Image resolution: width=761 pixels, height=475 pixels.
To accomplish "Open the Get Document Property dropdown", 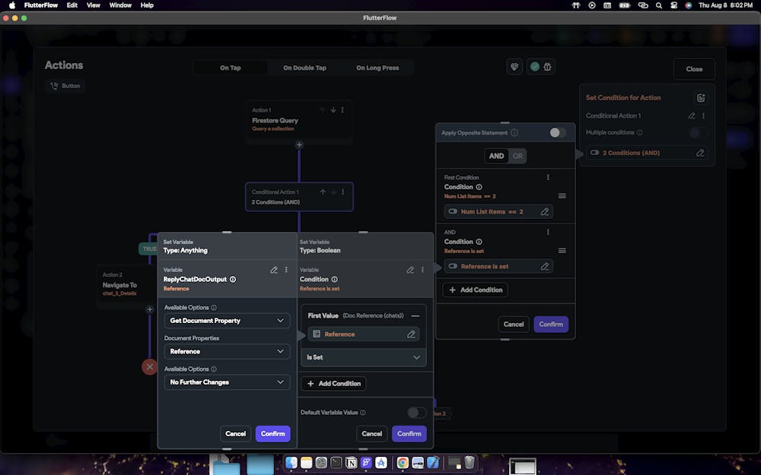I will [227, 321].
